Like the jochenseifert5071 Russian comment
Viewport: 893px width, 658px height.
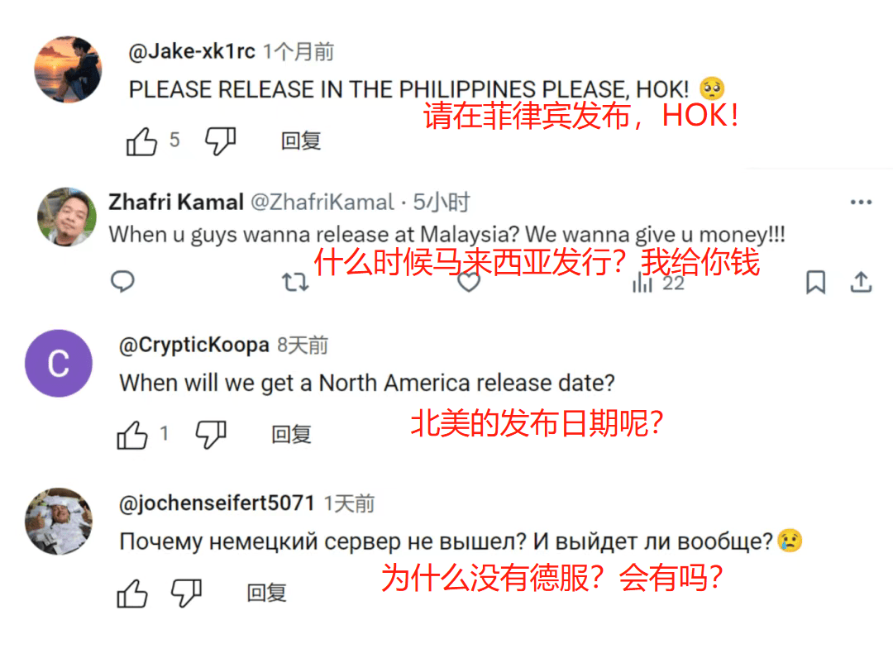(132, 594)
